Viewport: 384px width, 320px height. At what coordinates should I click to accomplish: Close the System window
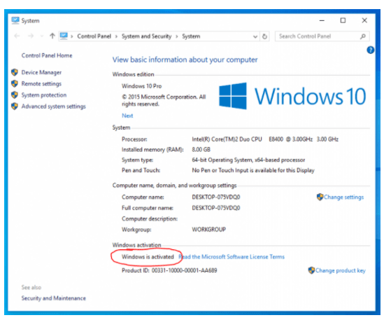(364, 20)
